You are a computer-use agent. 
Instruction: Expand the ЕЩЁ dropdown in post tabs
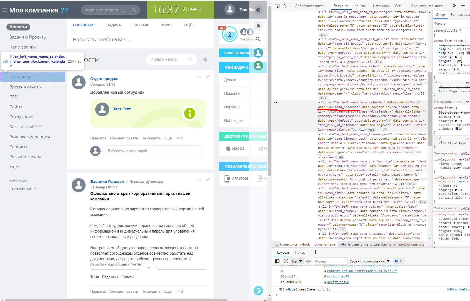(189, 25)
